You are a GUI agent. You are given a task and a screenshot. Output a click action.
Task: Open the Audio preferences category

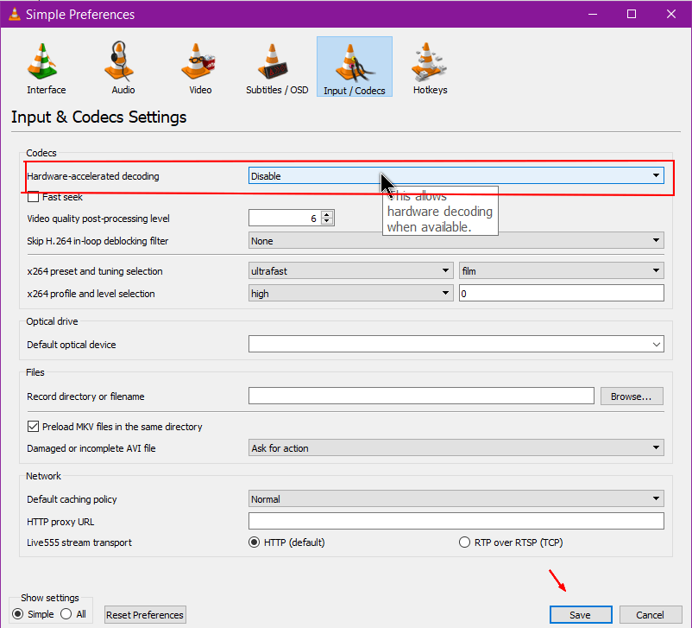coord(123,67)
